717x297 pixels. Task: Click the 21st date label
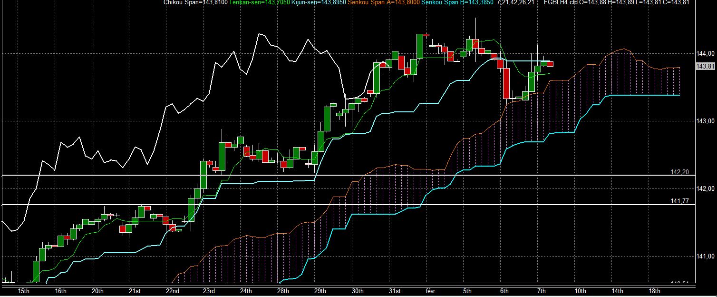[x=135, y=291]
